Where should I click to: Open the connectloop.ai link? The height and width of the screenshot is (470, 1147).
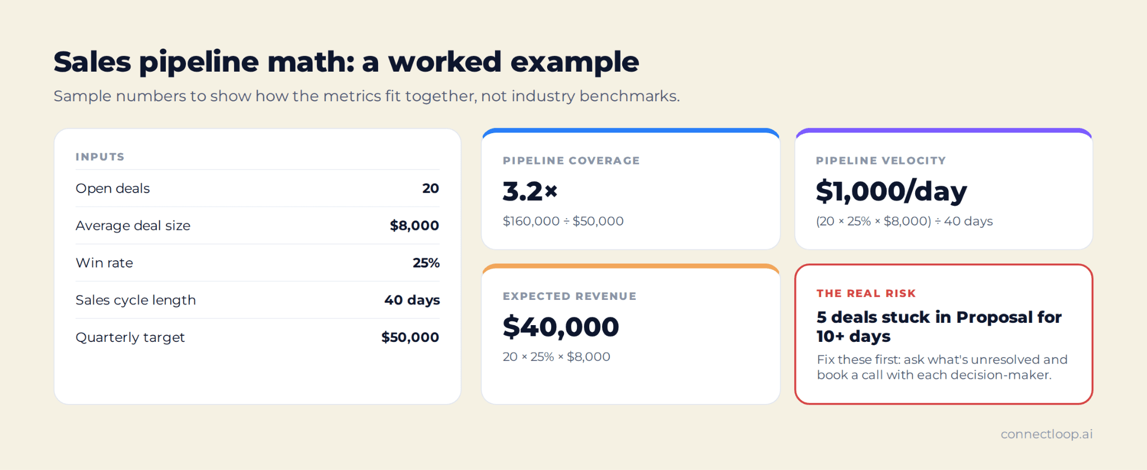(1047, 434)
